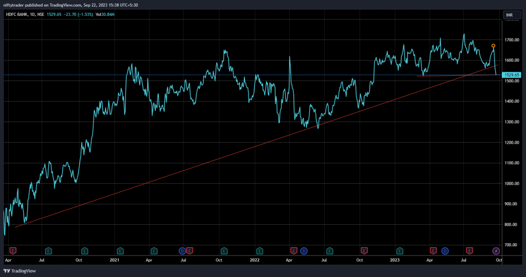This screenshot has width=526, height=277.
Task: Click the -23.70 (-1.53%) change value
Action: [x=79, y=14]
